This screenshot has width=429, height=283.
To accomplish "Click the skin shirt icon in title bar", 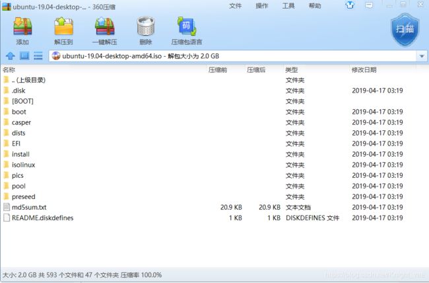I will (350, 5).
